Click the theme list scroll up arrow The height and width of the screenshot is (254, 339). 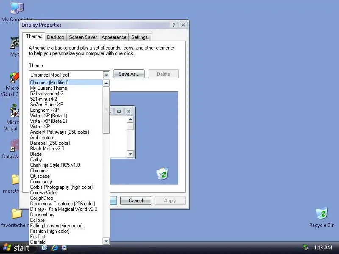click(x=106, y=83)
